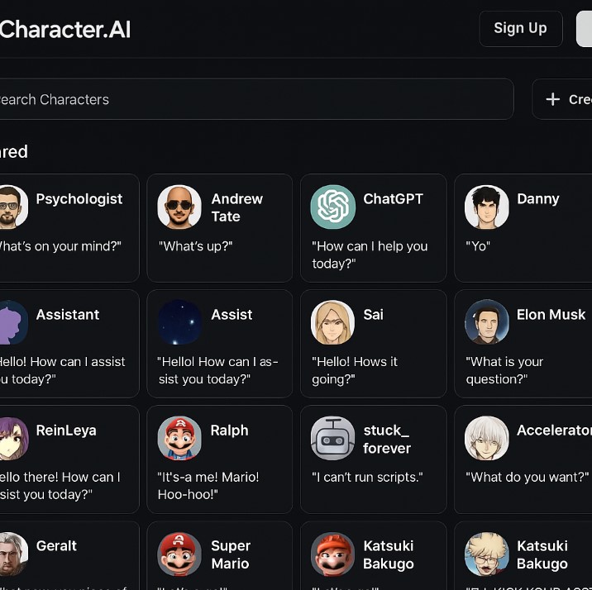The height and width of the screenshot is (590, 592).
Task: Select Andrew Tate's bald sunglasses avatar
Action: point(179,207)
